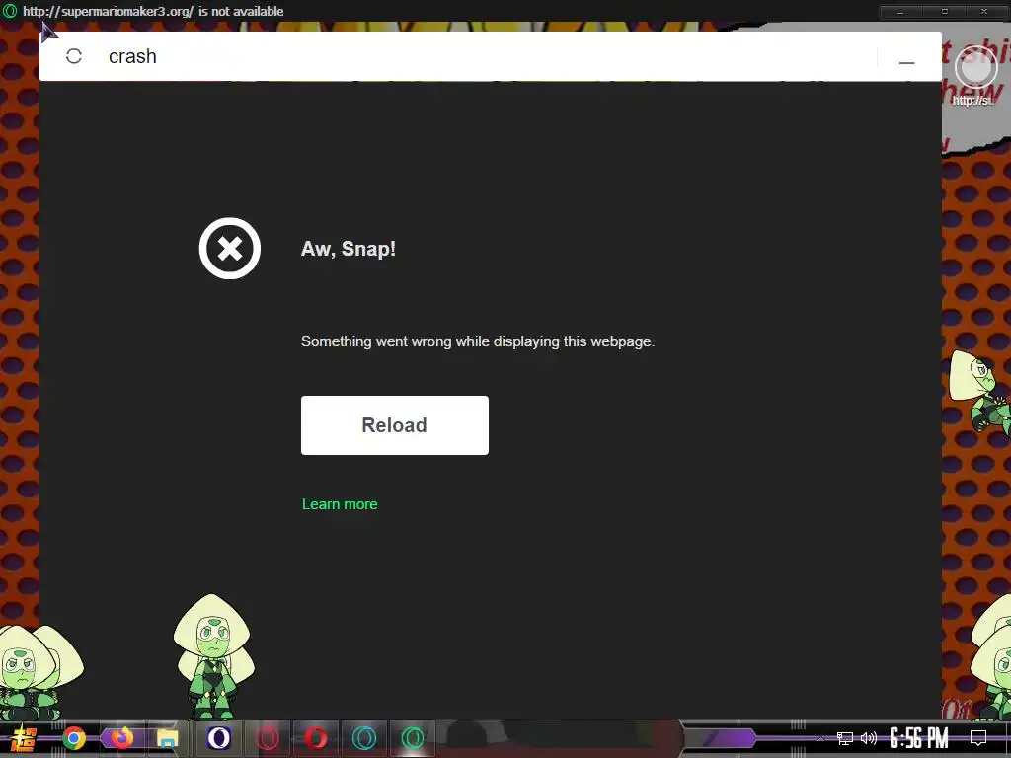Switch to the green Opera taskbar icon
This screenshot has width=1011, height=758.
click(x=413, y=738)
